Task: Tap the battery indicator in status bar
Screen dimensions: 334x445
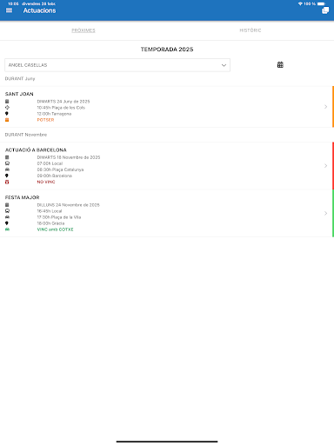Action: point(321,3)
